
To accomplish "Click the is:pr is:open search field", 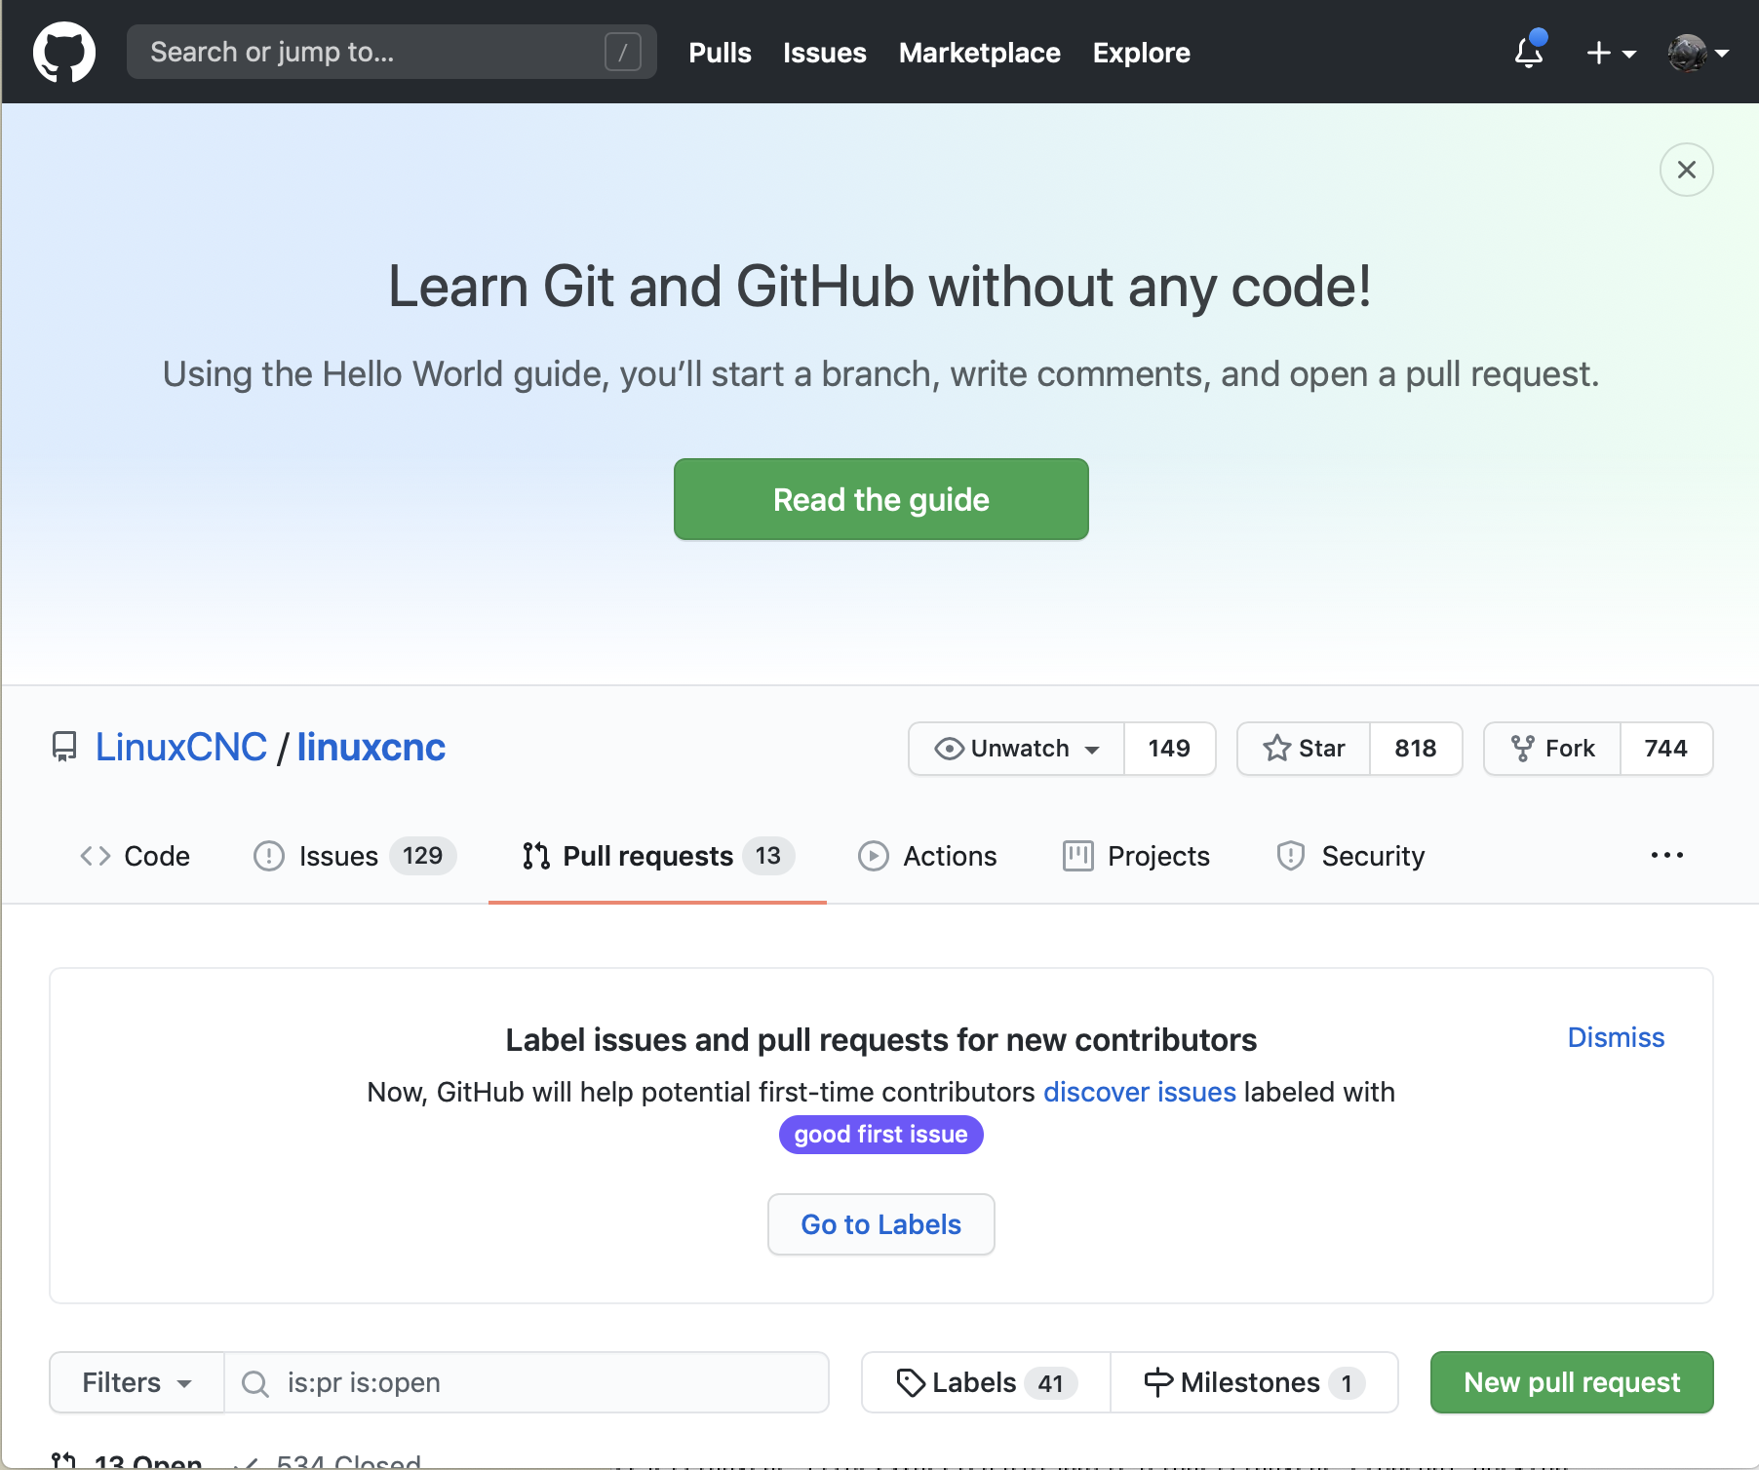I will (x=527, y=1382).
